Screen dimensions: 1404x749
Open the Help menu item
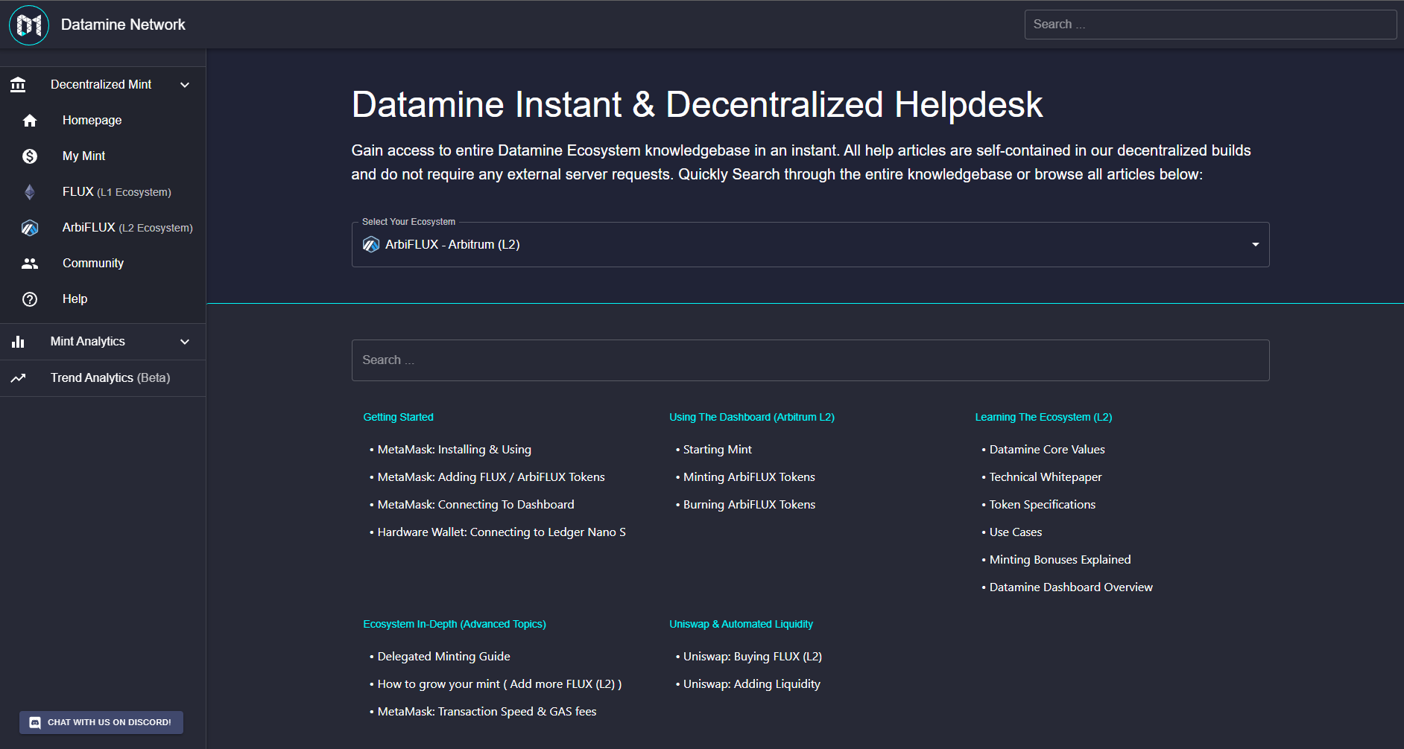(103, 299)
